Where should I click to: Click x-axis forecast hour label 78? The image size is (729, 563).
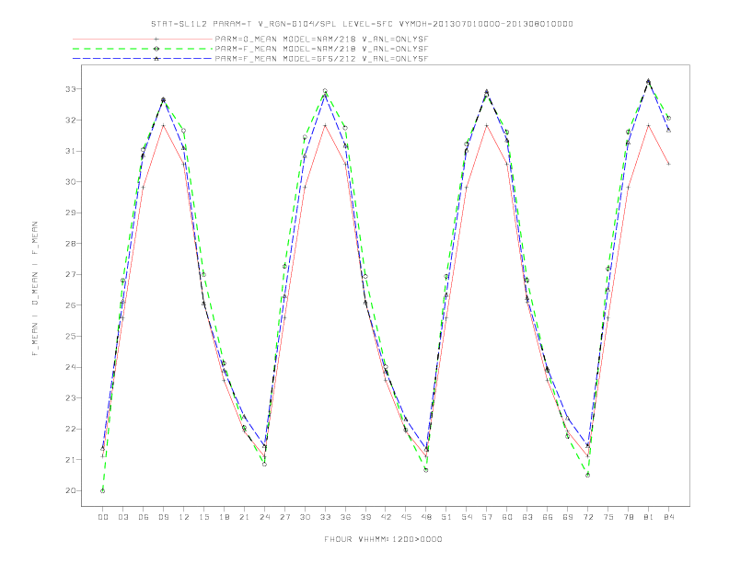629,517
